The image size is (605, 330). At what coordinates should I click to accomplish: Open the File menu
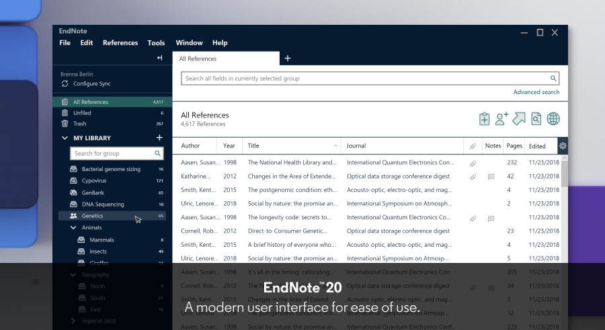[x=65, y=43]
